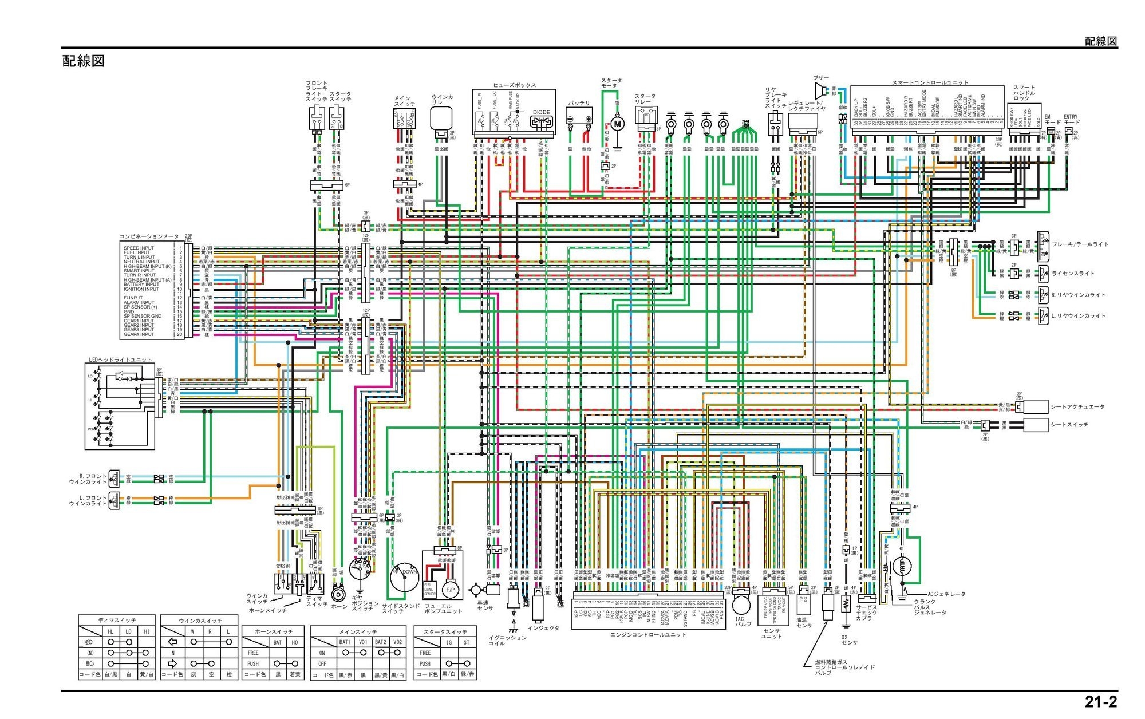
Task: Click the AC generator coil symbol
Action: pyautogui.click(x=901, y=566)
